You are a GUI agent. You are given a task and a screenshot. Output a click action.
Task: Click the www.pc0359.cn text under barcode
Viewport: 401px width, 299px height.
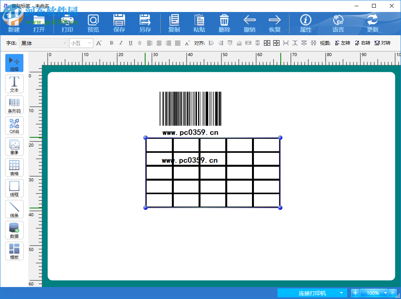tap(190, 132)
